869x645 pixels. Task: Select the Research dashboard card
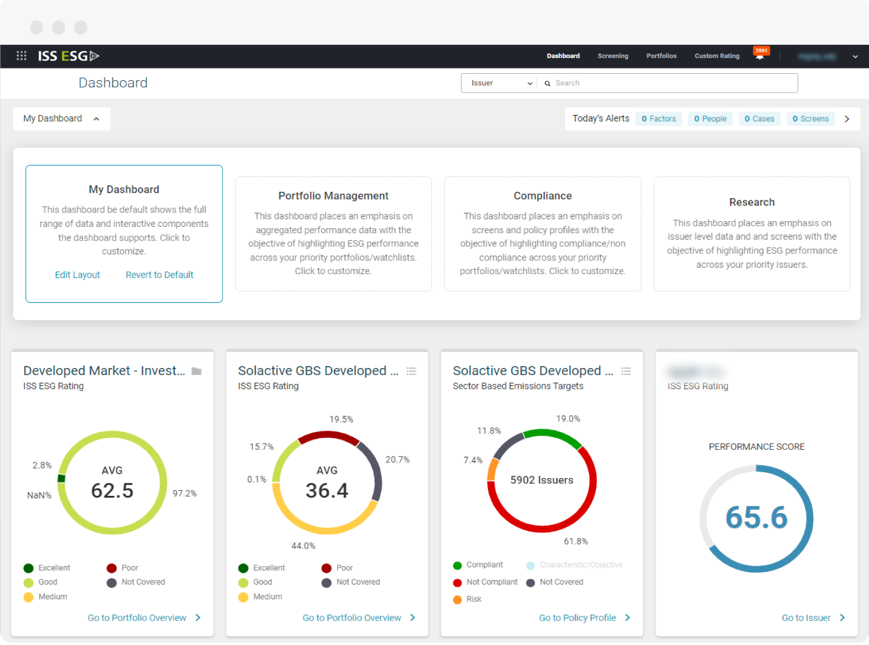(x=752, y=234)
